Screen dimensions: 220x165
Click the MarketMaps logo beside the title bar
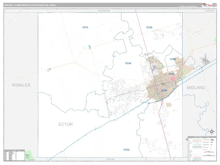pyautogui.click(x=207, y=5)
